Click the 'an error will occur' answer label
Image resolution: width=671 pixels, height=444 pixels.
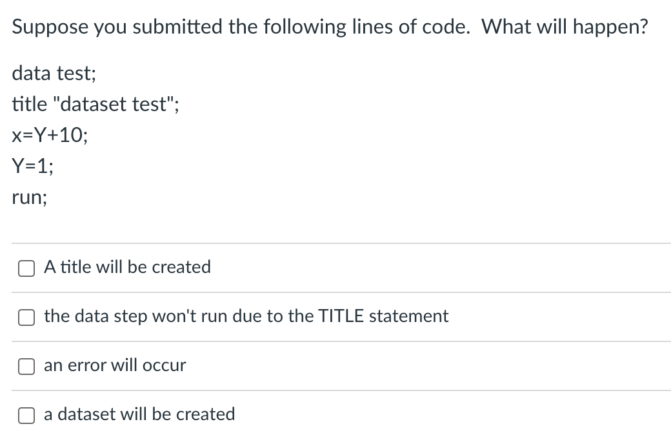tap(115, 365)
